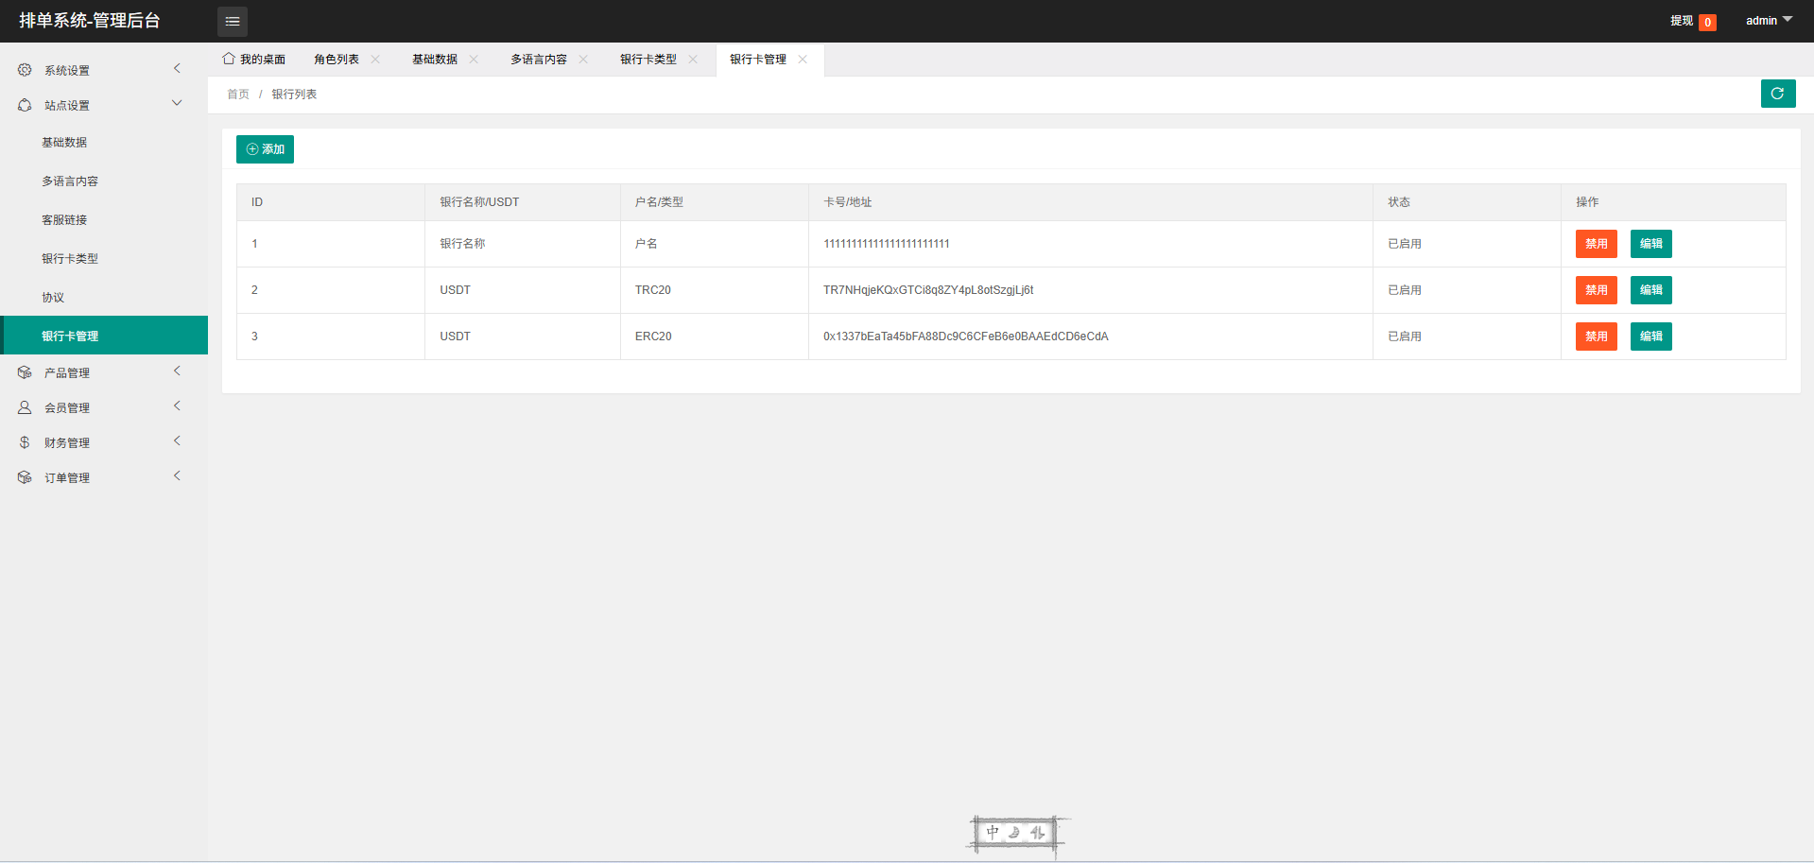Open 客服链接 in the sidebar
Screen dimensions: 1814x863
[64, 220]
